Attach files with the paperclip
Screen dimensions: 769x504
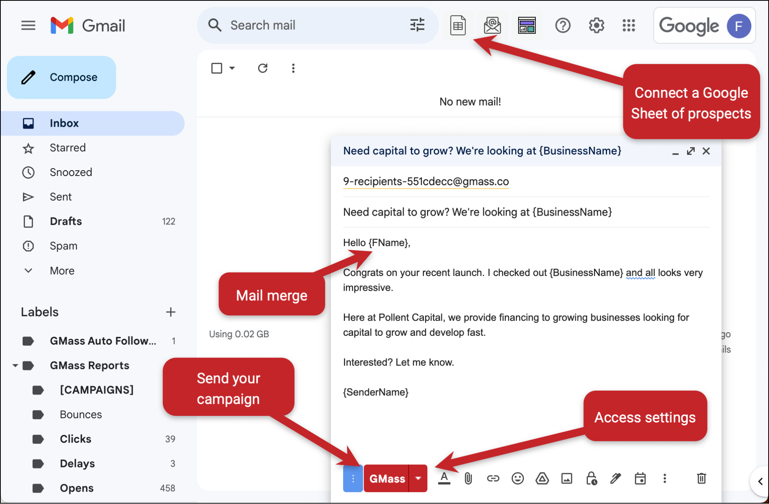point(468,478)
